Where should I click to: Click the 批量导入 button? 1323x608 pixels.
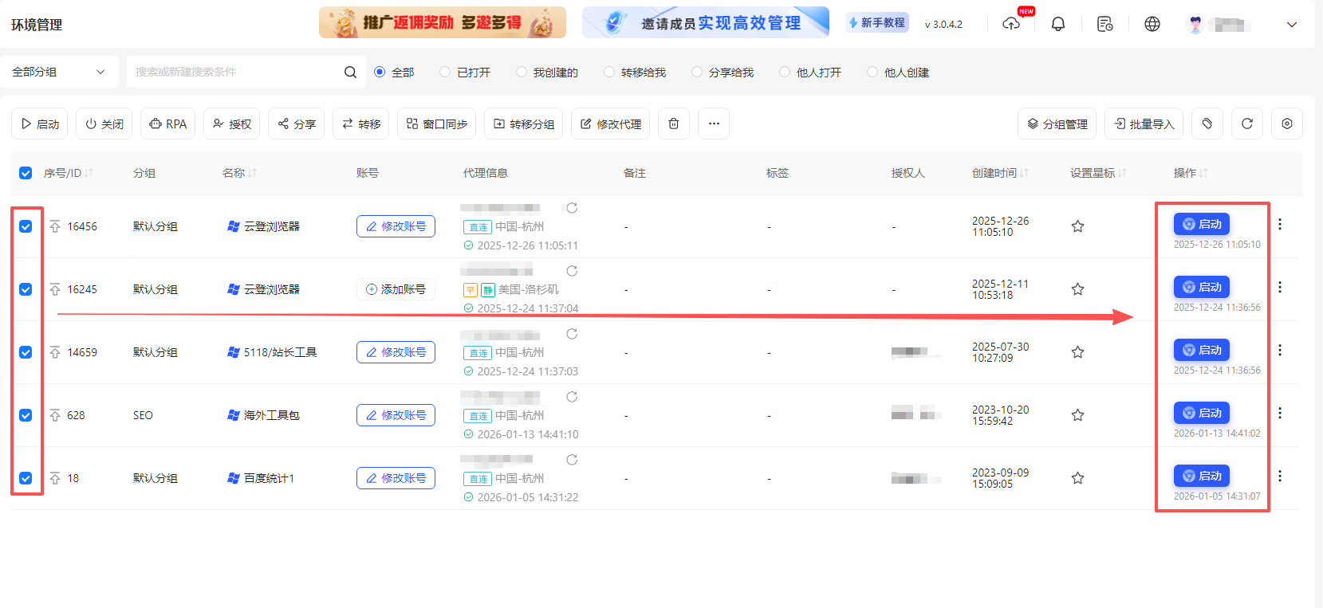(x=1144, y=124)
